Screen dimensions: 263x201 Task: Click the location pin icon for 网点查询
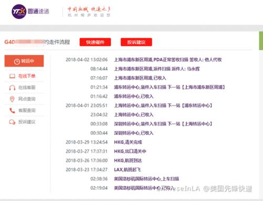tap(12, 99)
